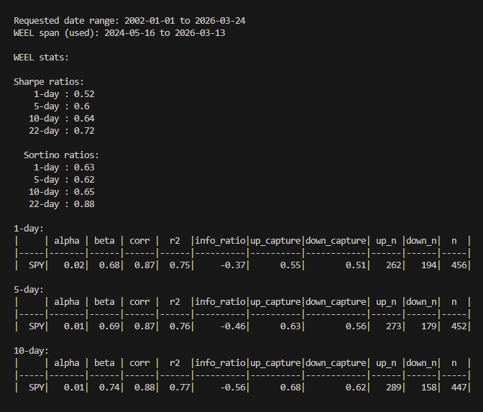Click the down_capture value 0.62 in 10-day table
483x412 pixels.
(356, 387)
